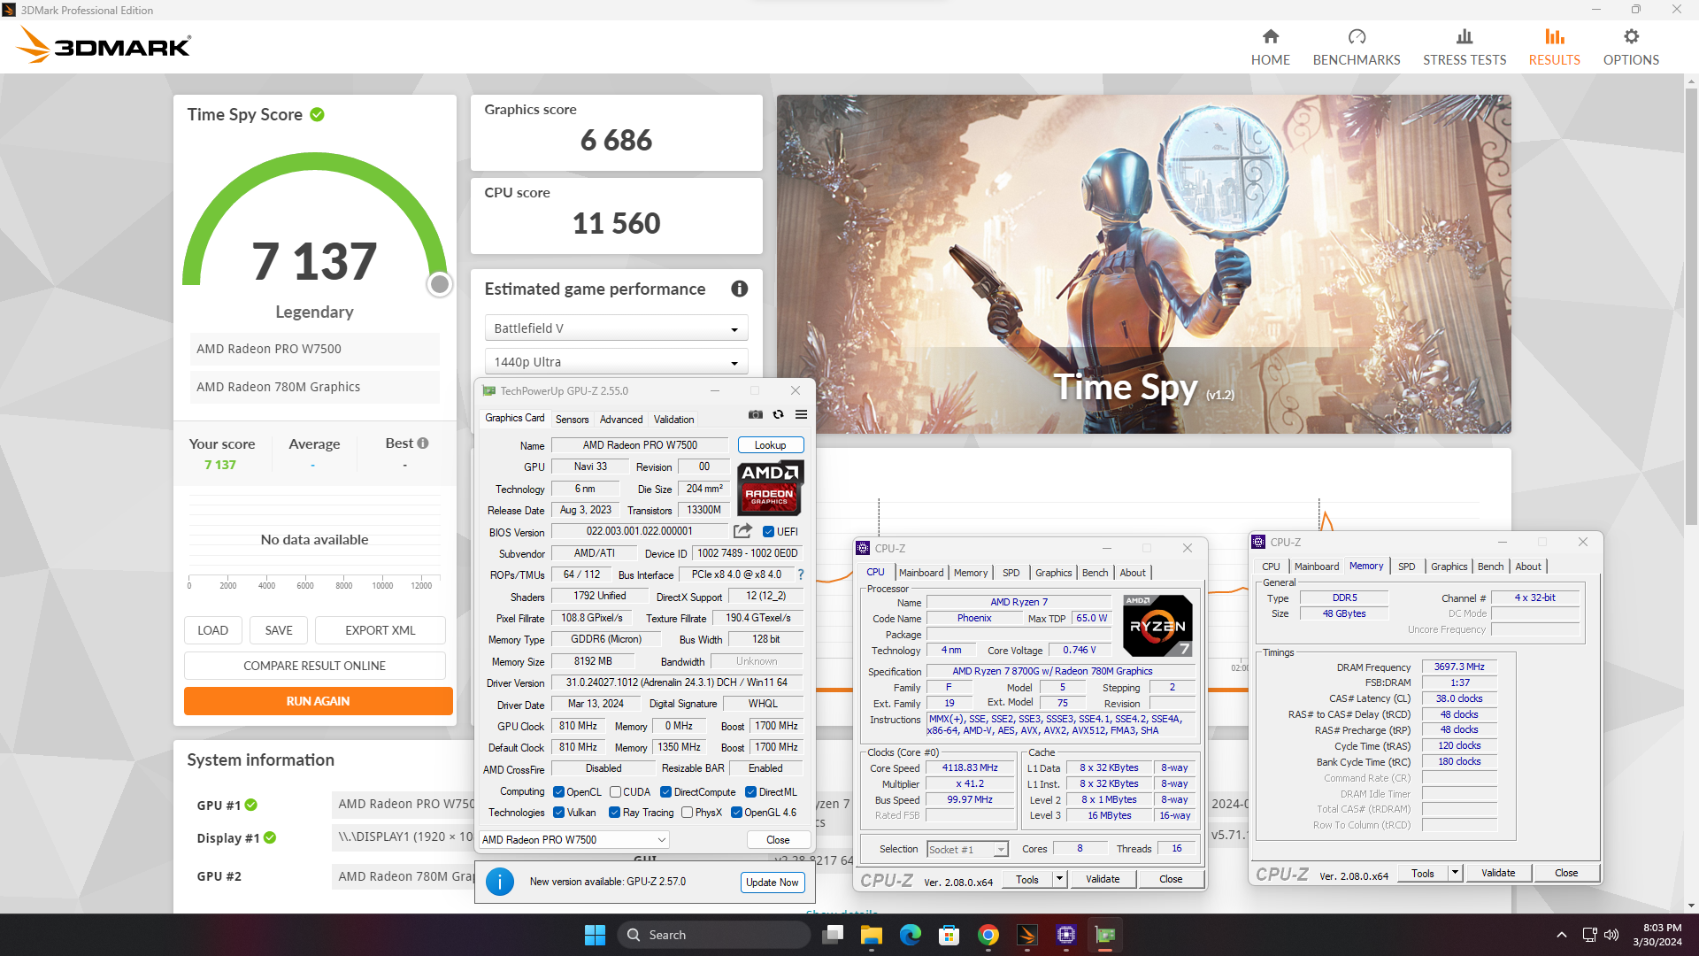Open the Socket #1 selection dropdown in CPU-Z
The height and width of the screenshot is (956, 1699).
point(967,850)
